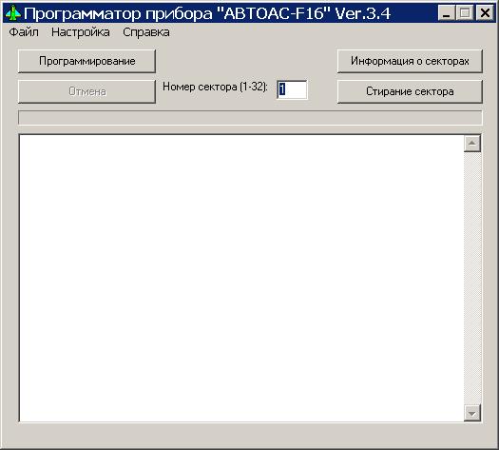The image size is (499, 450).
Task: Click the greyed Отмена button
Action: pos(86,91)
